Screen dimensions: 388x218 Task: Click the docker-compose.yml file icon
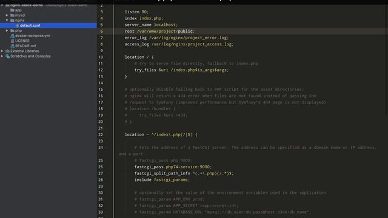[x=12, y=36]
